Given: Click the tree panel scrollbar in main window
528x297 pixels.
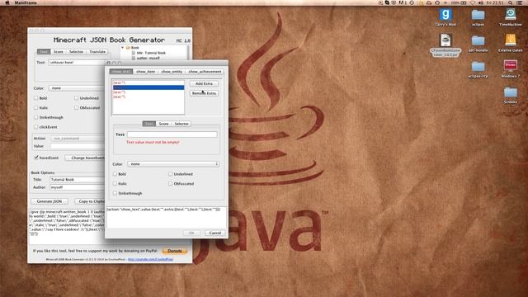Looking at the screenshot, I should pyautogui.click(x=188, y=53).
